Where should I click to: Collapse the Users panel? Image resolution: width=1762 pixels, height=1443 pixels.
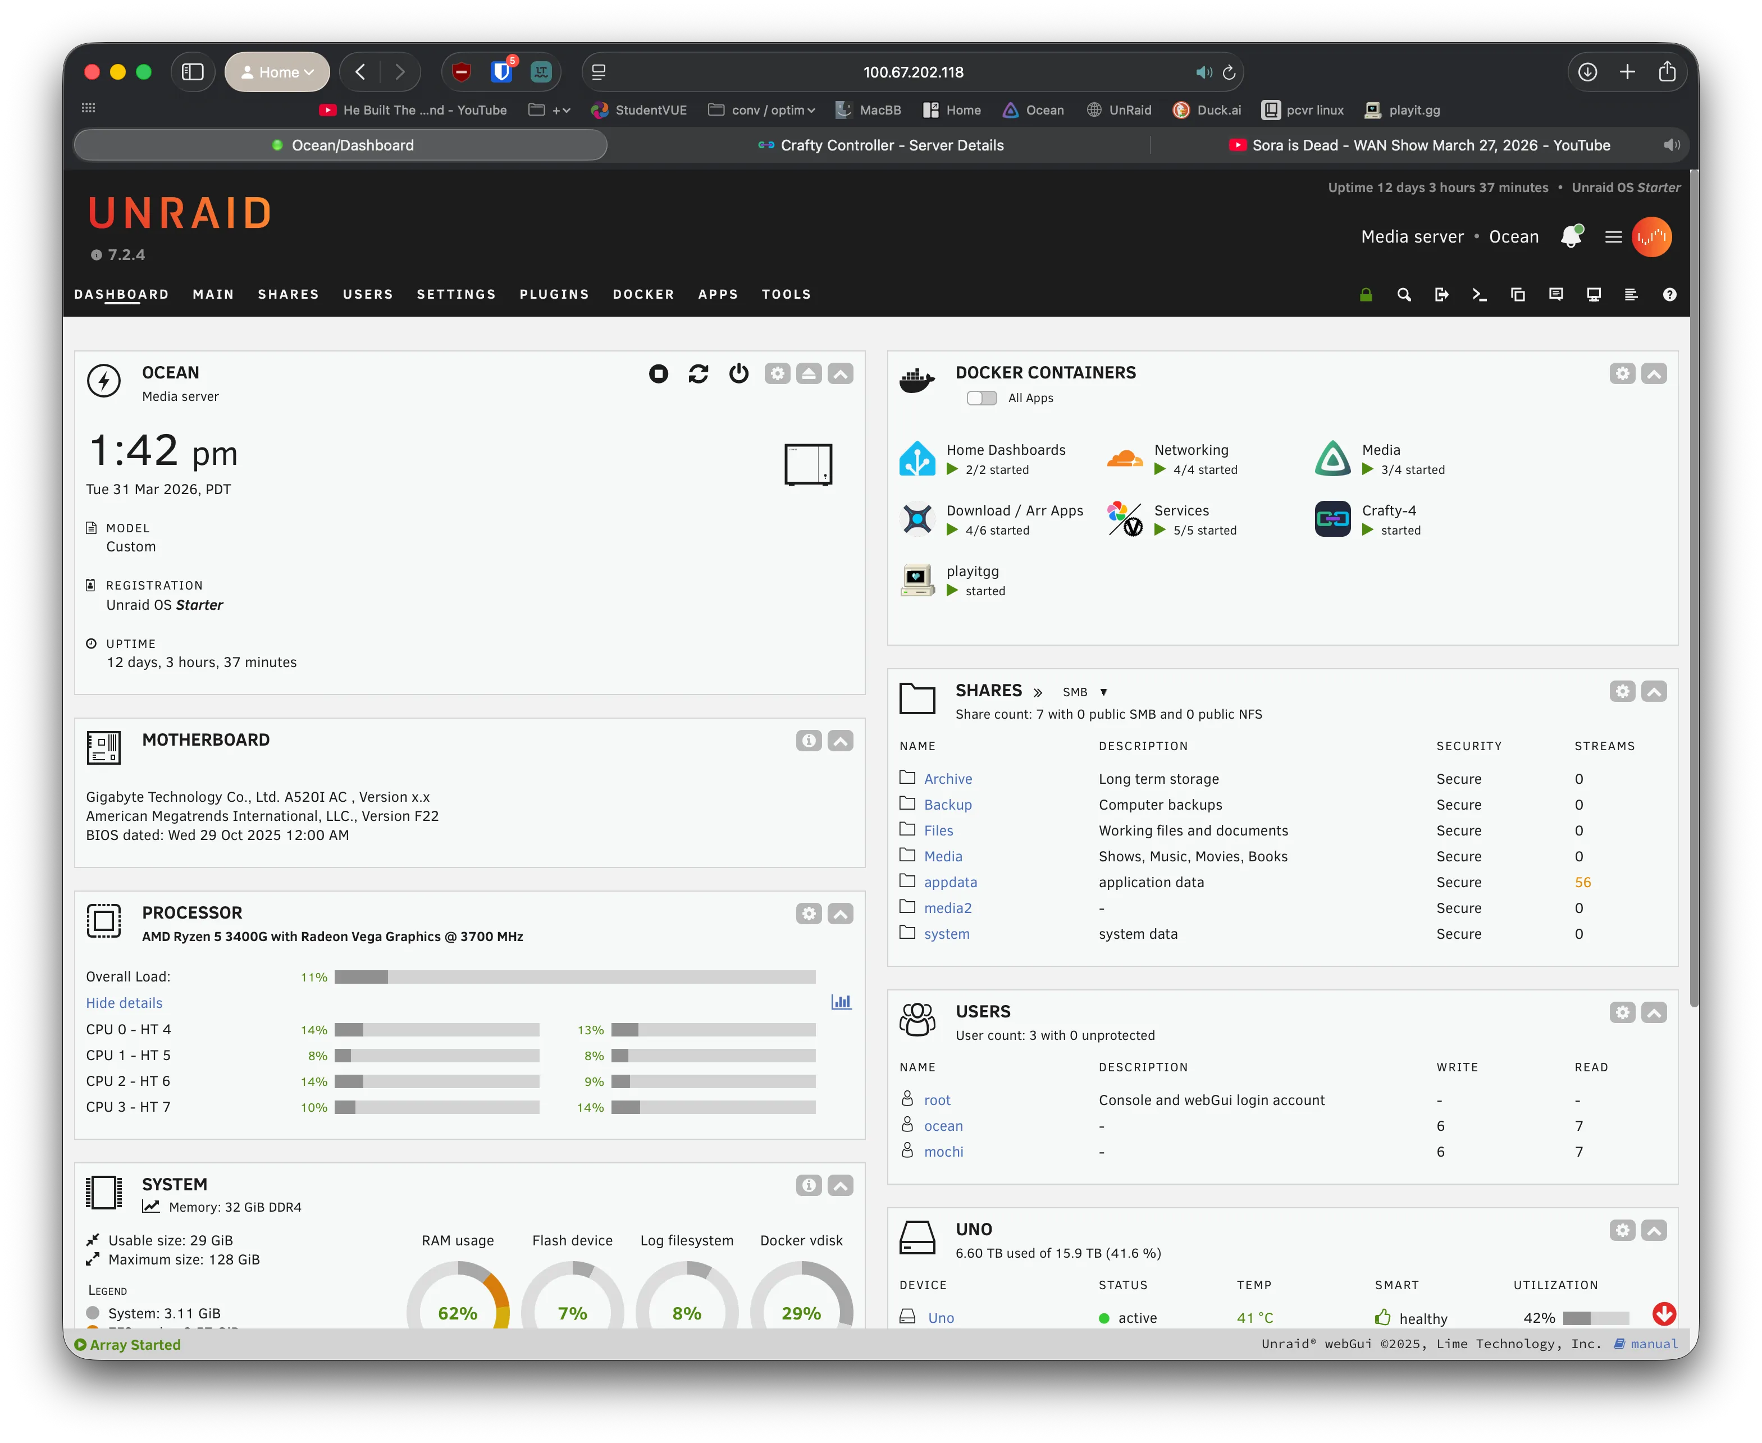click(1653, 1013)
